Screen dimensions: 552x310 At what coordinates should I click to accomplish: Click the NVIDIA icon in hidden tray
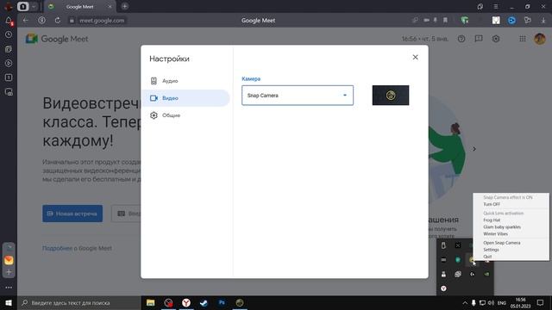coord(486,274)
